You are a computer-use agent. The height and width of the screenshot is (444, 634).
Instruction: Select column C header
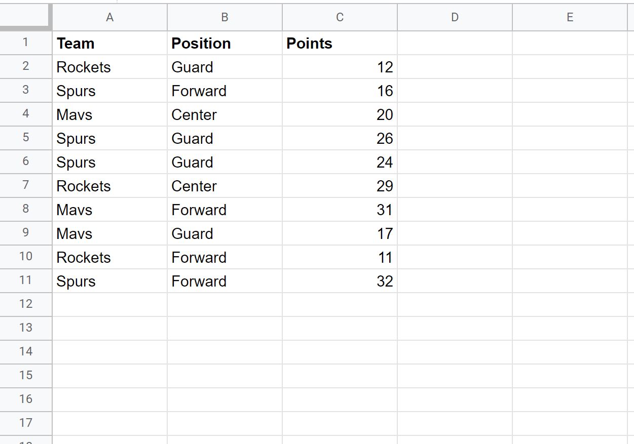(x=340, y=17)
